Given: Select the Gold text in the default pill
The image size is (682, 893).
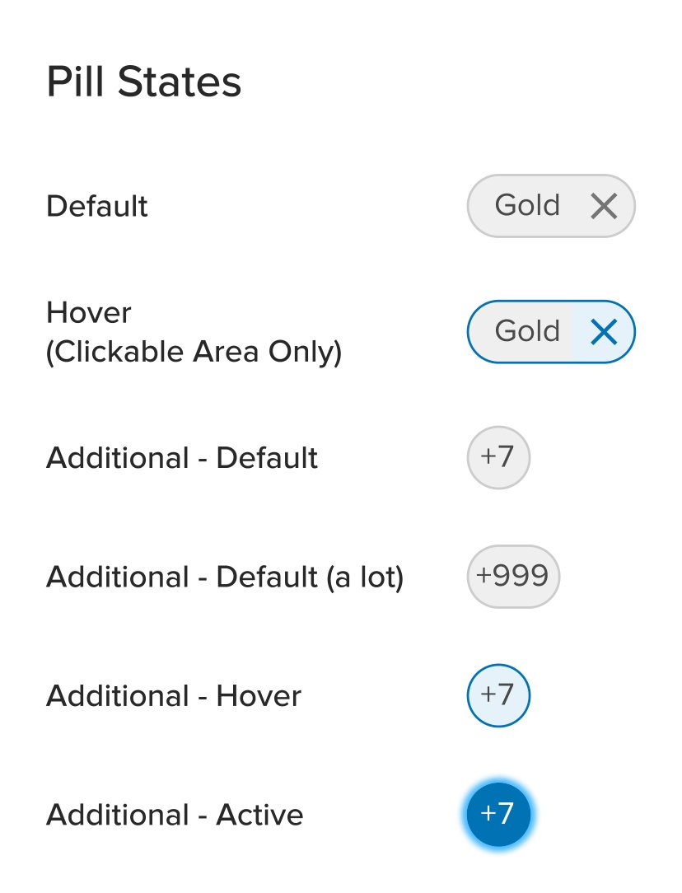Looking at the screenshot, I should (527, 205).
